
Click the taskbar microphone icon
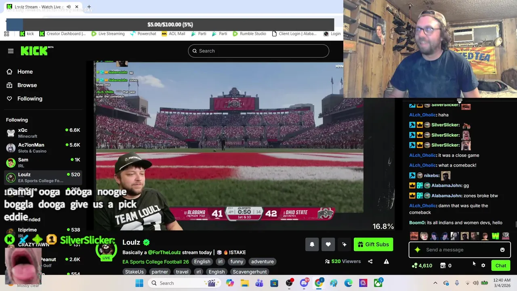[457, 283]
